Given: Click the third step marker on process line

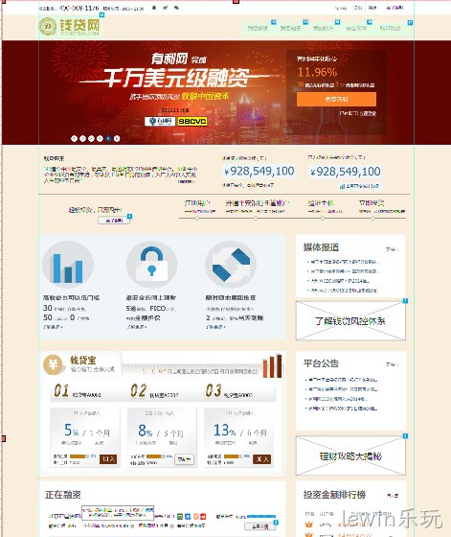Looking at the screenshot, I should (323, 219).
